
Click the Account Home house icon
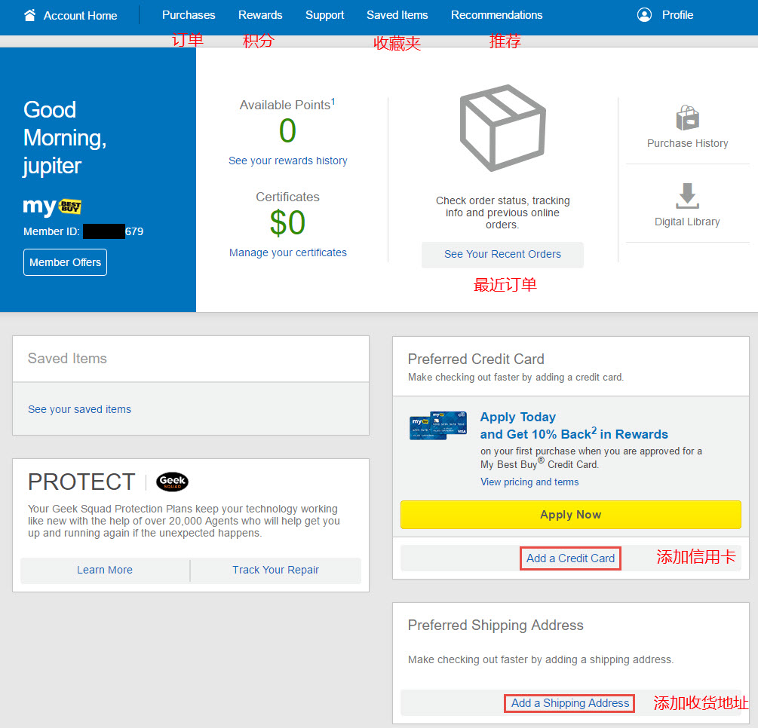pos(29,16)
